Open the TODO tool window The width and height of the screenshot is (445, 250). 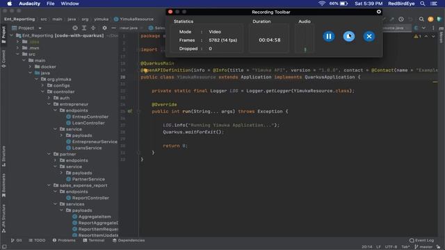[37, 240]
